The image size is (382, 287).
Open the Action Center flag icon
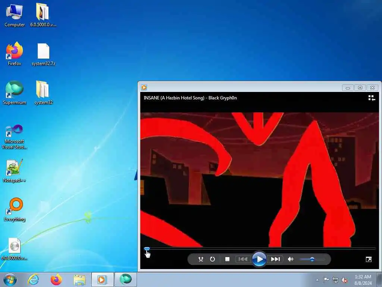(326, 280)
